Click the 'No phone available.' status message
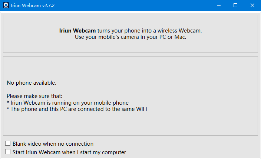This screenshot has width=261, height=159. (x=32, y=83)
